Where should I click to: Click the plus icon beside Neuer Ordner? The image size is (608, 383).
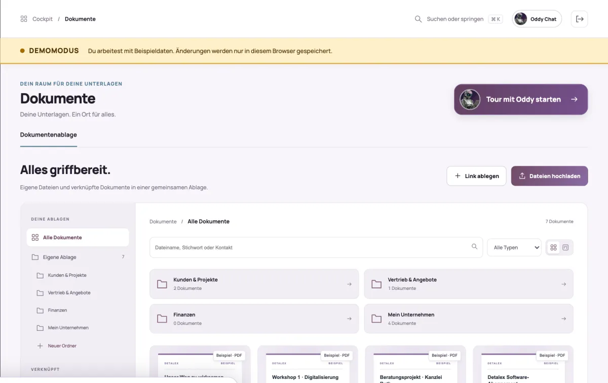pyautogui.click(x=40, y=346)
